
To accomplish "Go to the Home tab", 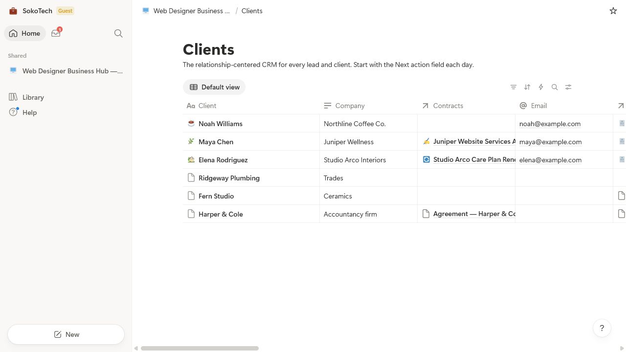I will coord(25,33).
